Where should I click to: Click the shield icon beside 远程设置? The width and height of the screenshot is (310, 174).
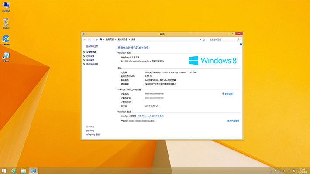pos(84,56)
